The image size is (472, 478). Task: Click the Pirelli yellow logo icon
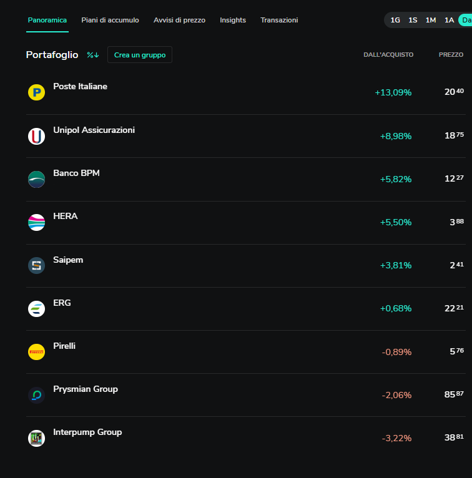[36, 352]
